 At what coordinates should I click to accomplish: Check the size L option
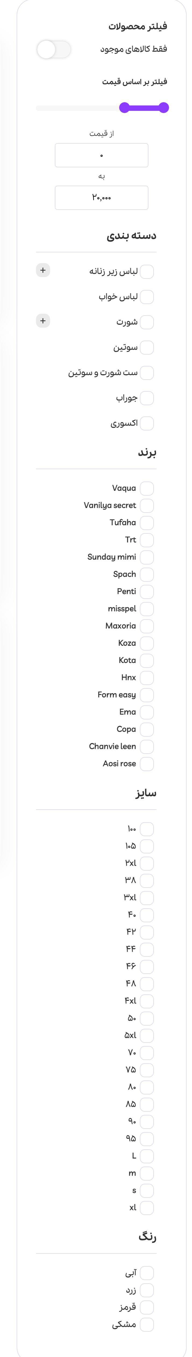tap(147, 1156)
